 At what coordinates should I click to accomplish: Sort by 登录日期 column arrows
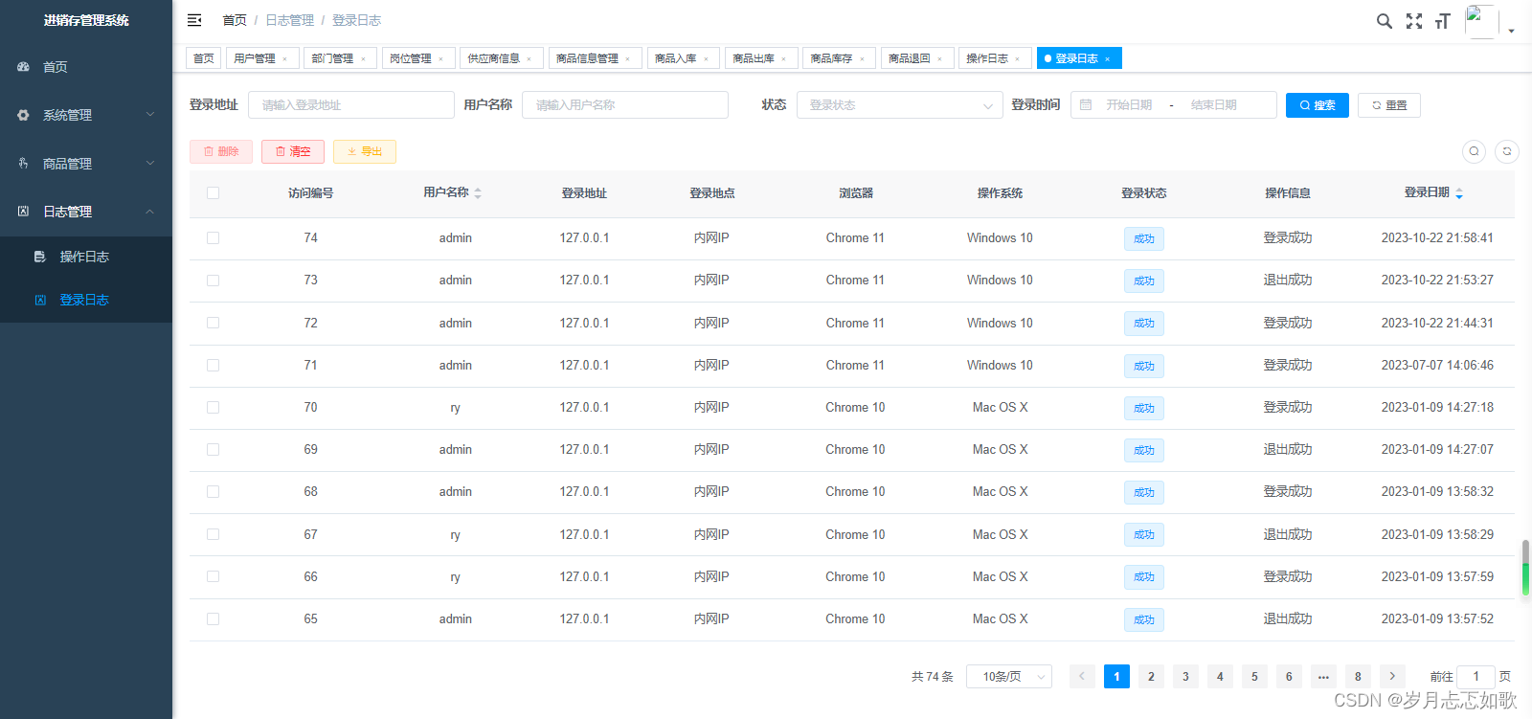coord(1459,193)
